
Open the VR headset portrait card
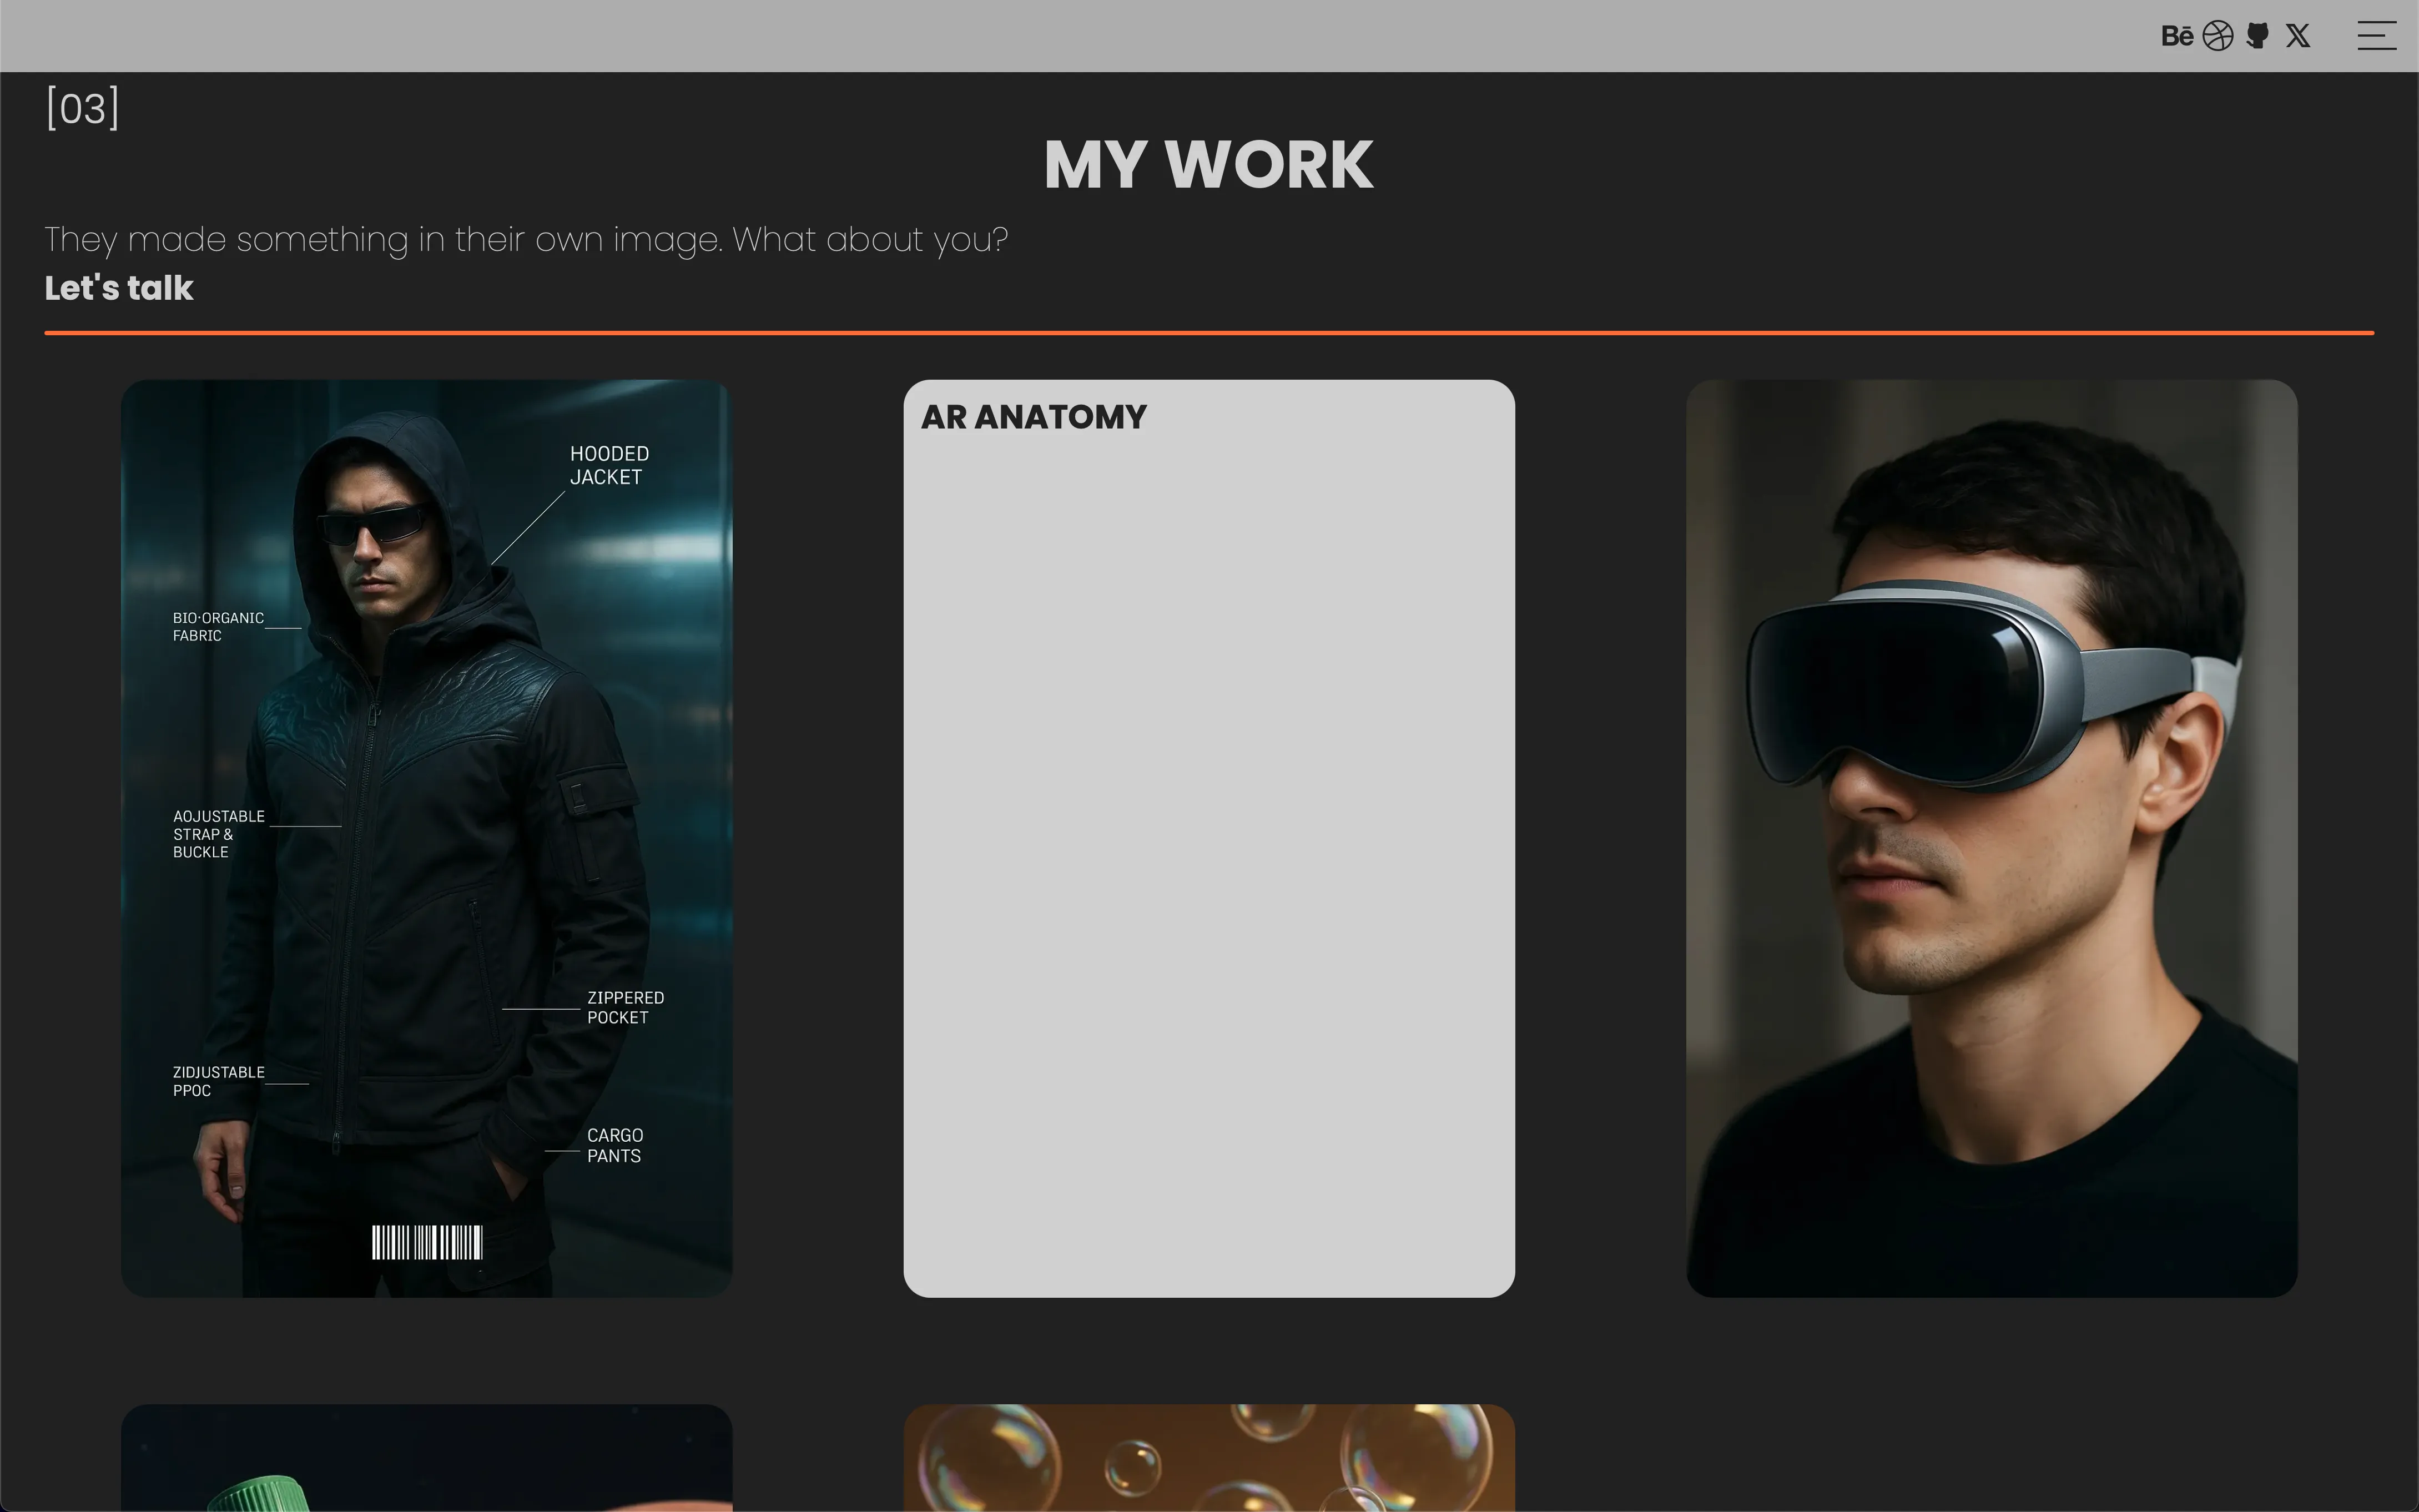pyautogui.click(x=1991, y=838)
